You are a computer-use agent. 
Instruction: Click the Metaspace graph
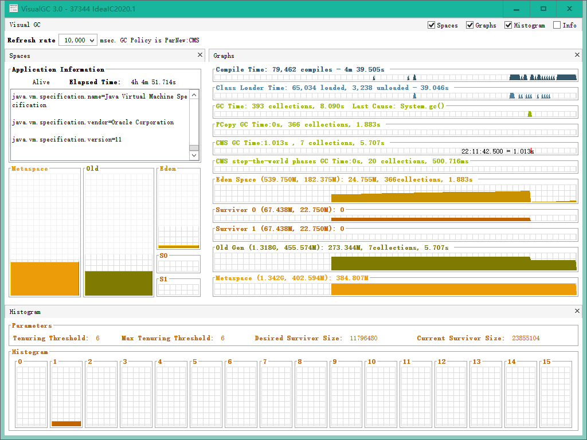pos(395,289)
